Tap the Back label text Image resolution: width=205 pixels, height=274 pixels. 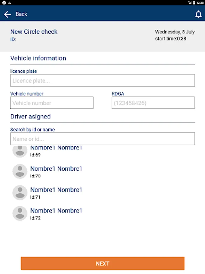21,14
